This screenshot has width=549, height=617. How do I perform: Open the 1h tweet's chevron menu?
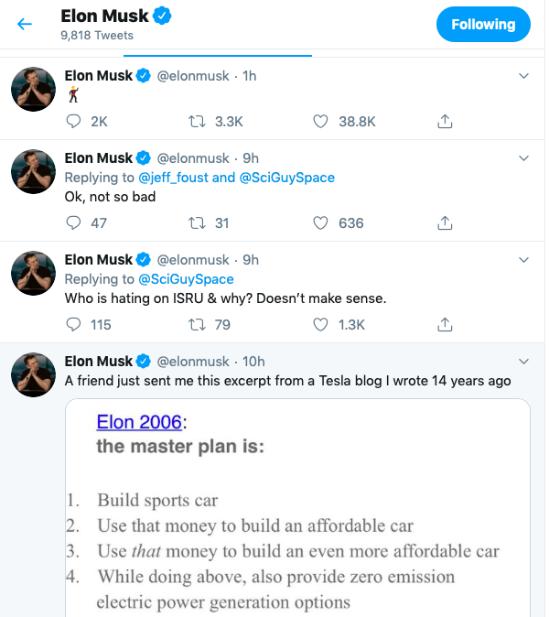click(x=523, y=76)
